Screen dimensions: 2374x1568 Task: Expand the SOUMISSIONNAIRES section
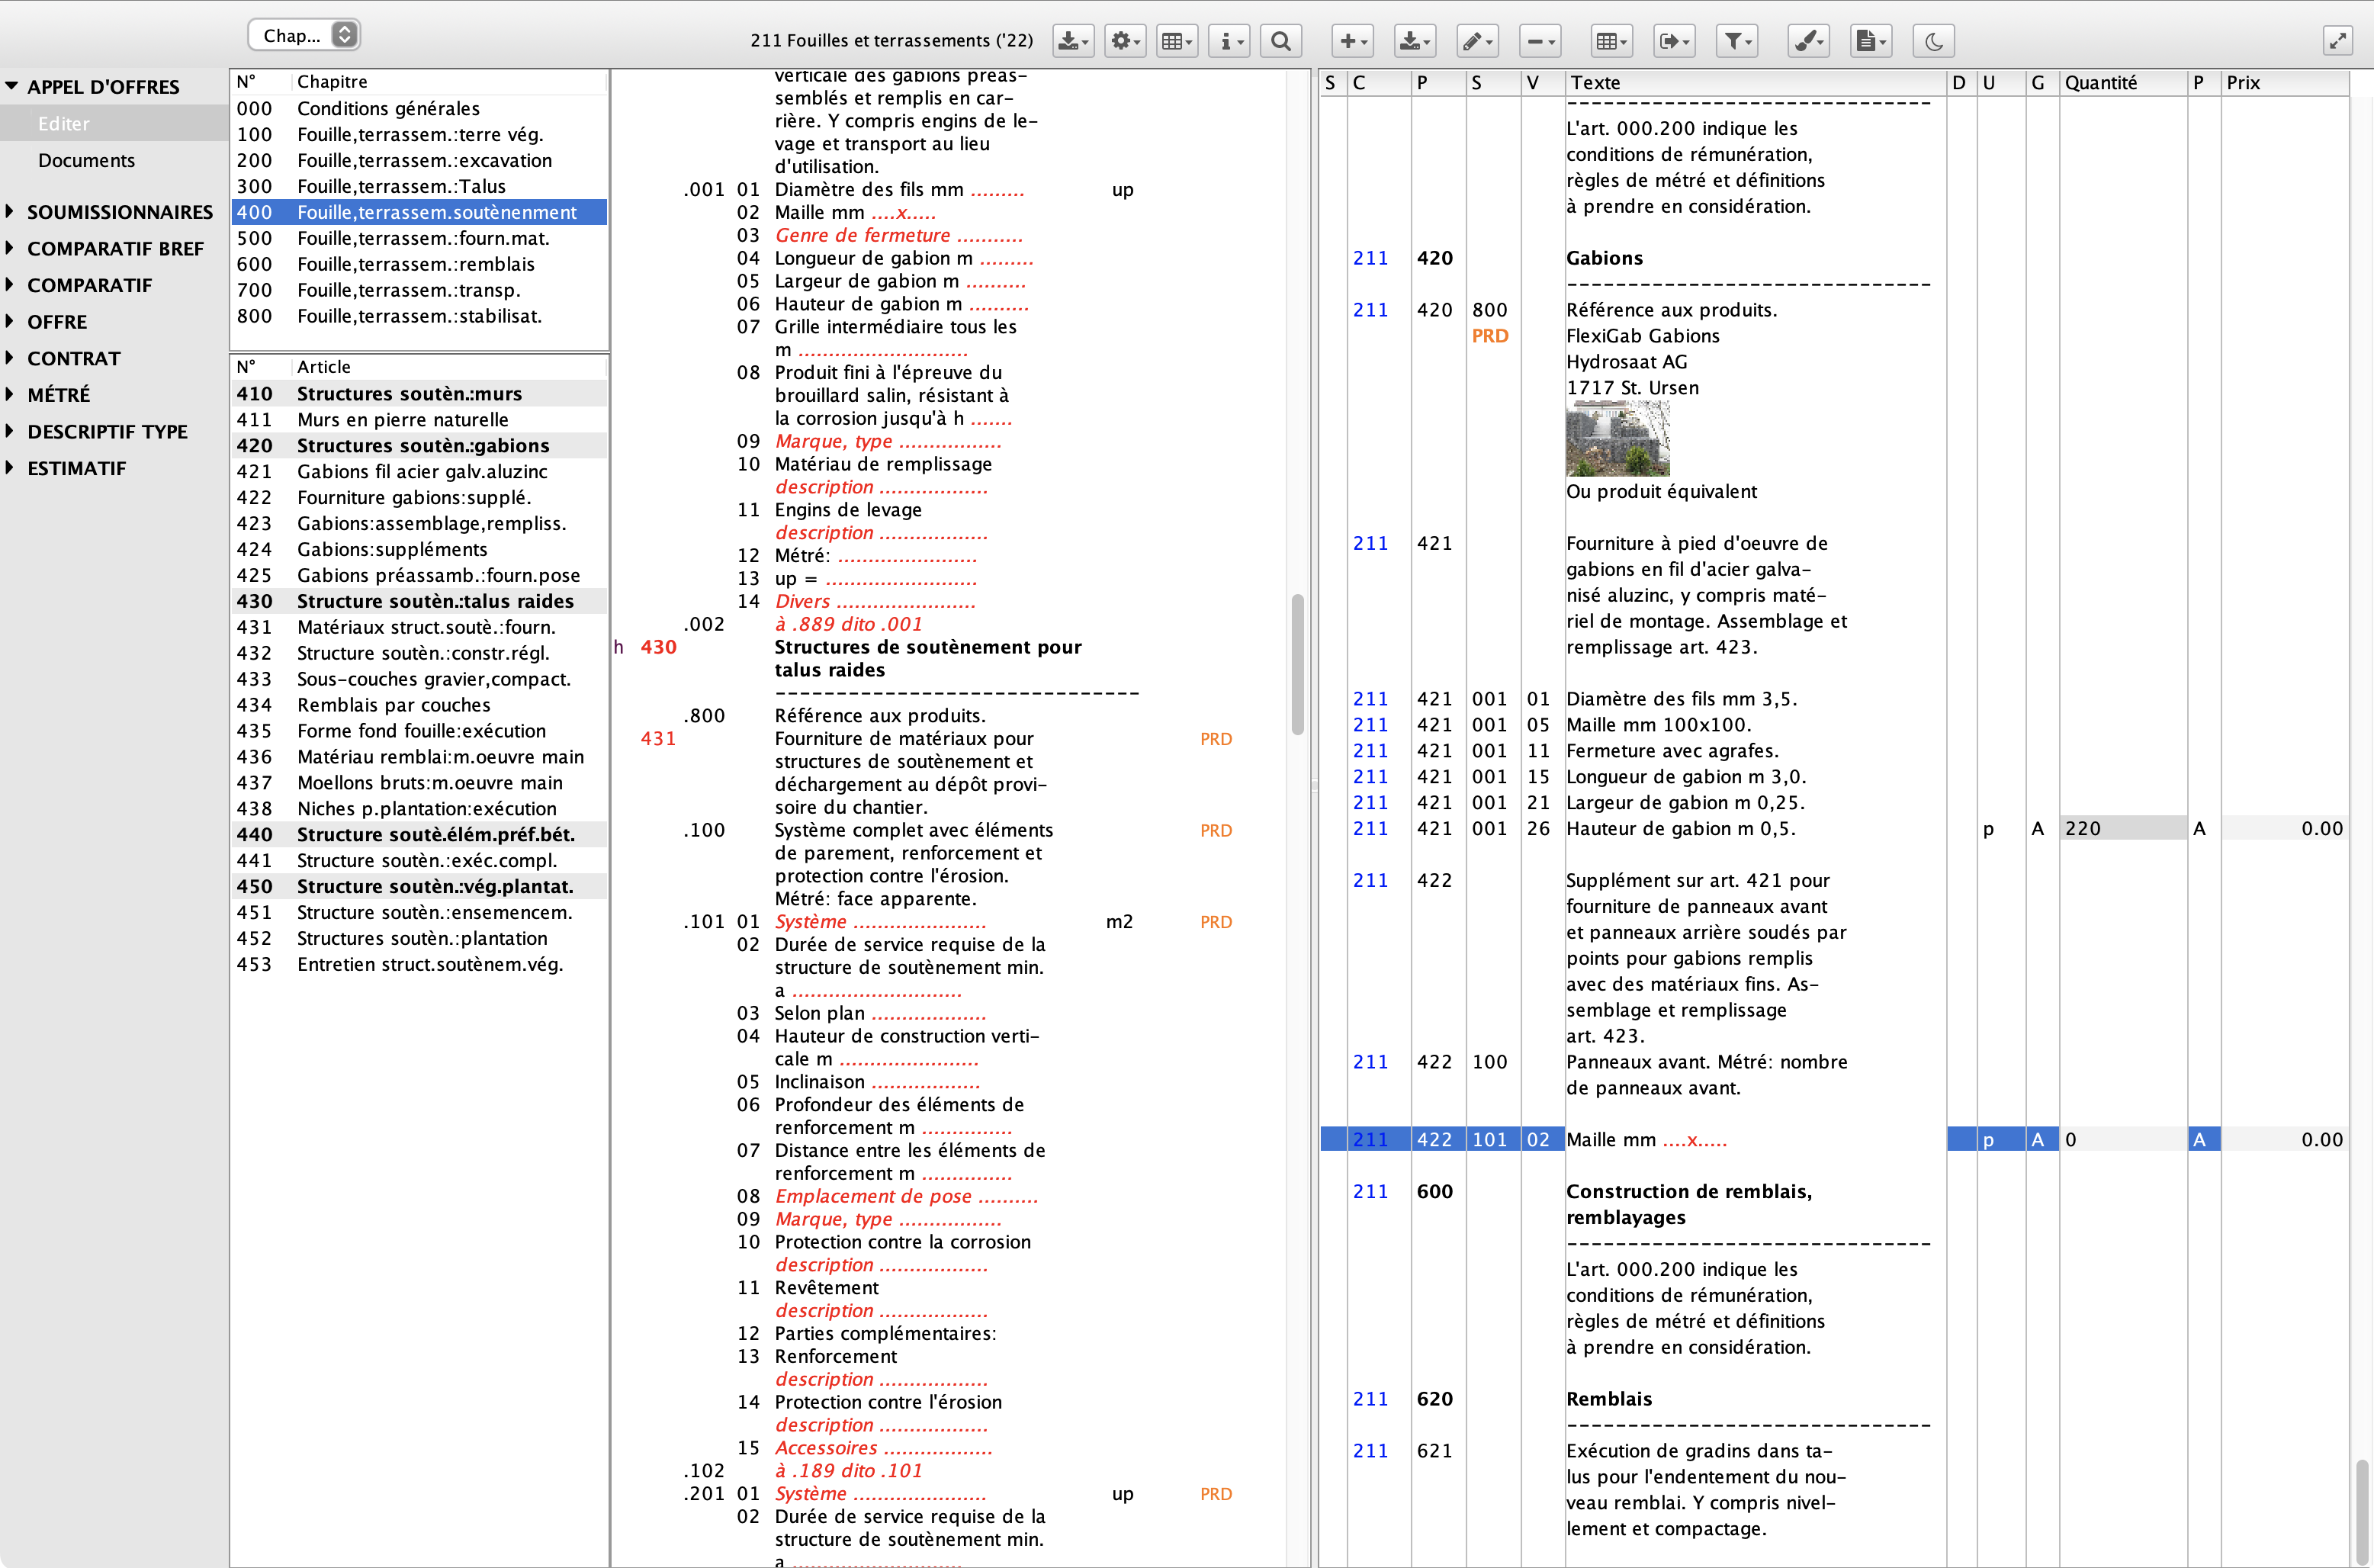10,211
